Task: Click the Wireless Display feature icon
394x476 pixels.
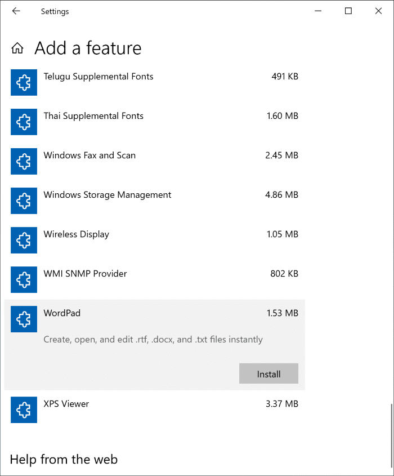Action: [24, 240]
